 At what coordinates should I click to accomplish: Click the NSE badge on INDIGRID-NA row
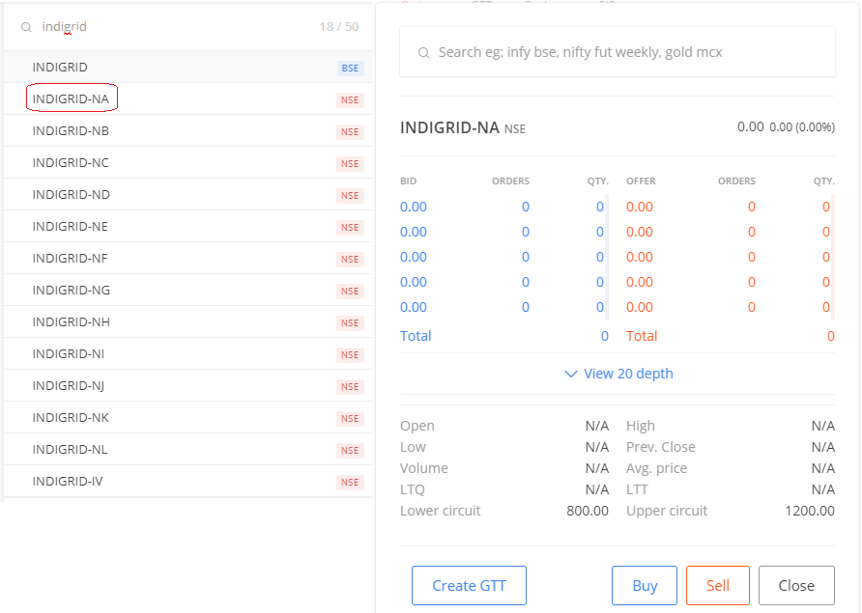350,100
